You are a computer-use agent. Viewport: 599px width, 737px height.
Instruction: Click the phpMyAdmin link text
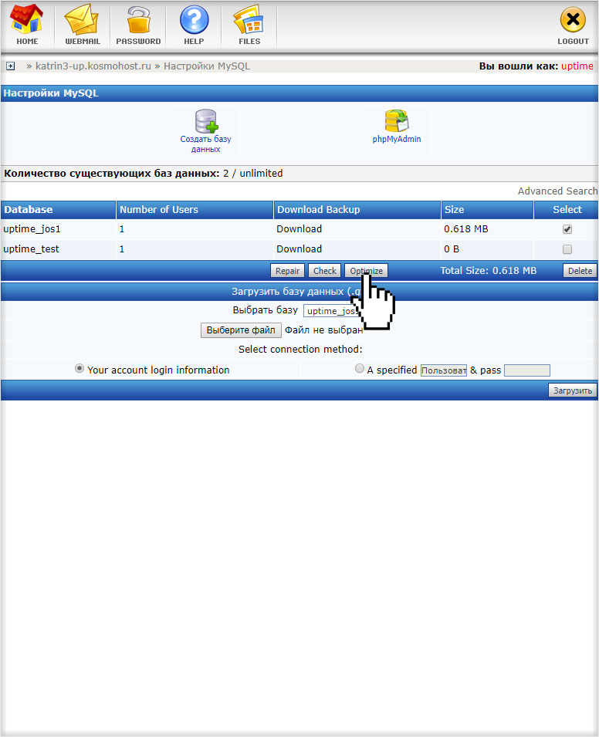(396, 139)
